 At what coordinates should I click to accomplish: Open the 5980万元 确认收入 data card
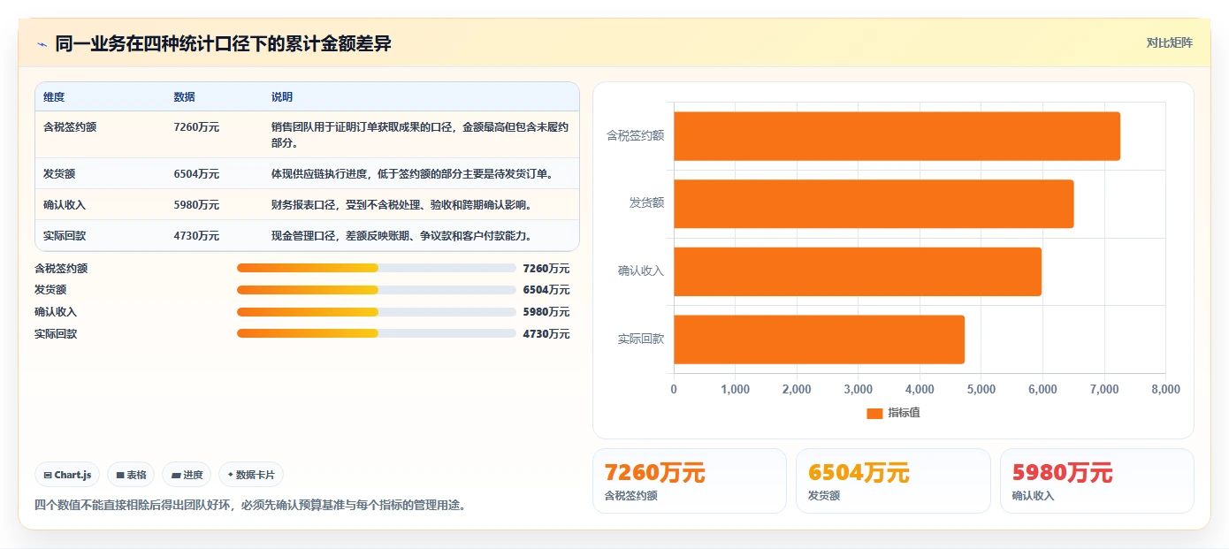[x=1097, y=481]
